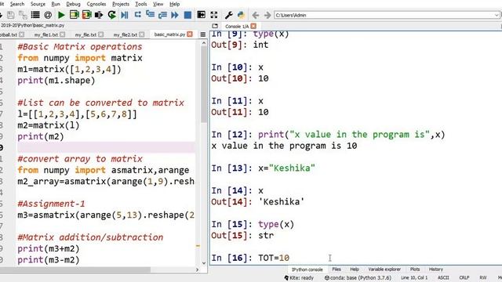Run cell and advance icon
Viewport: 502px width, 282px height.
pyautogui.click(x=86, y=15)
